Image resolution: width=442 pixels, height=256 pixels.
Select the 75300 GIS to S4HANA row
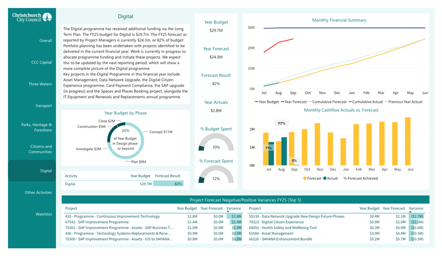pos(153,239)
